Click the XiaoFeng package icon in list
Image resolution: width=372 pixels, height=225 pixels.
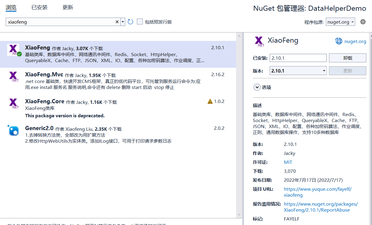[14, 50]
